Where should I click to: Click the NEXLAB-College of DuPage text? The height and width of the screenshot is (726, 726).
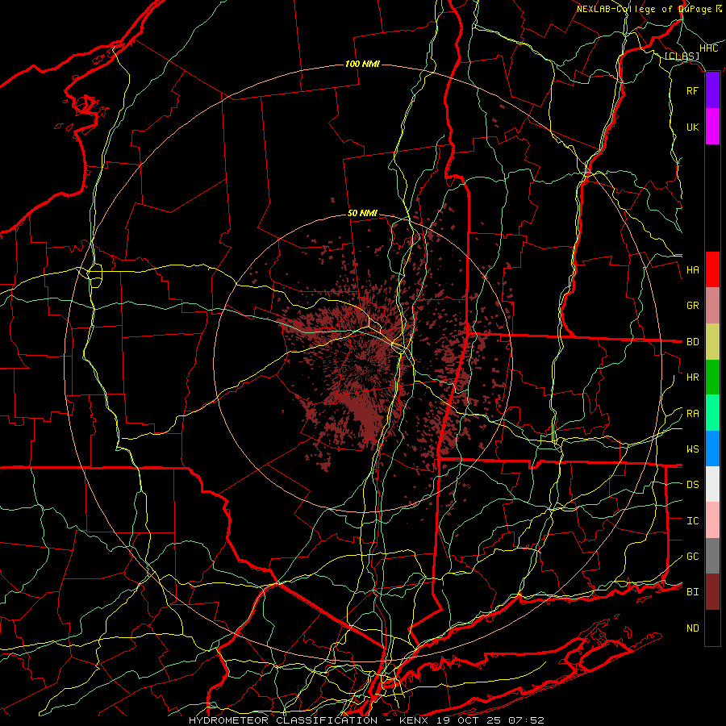pyautogui.click(x=644, y=9)
